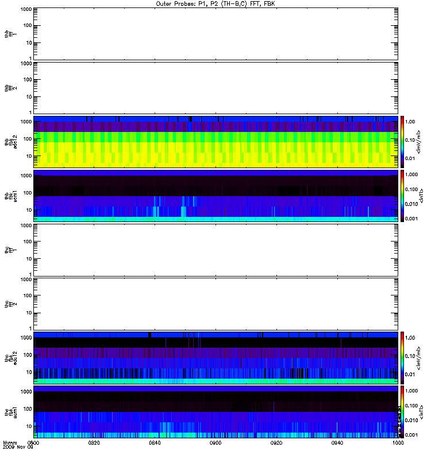Click the "1.00" value on thb edc12 color bar
Screen dimensions: 431x459
tap(410, 122)
